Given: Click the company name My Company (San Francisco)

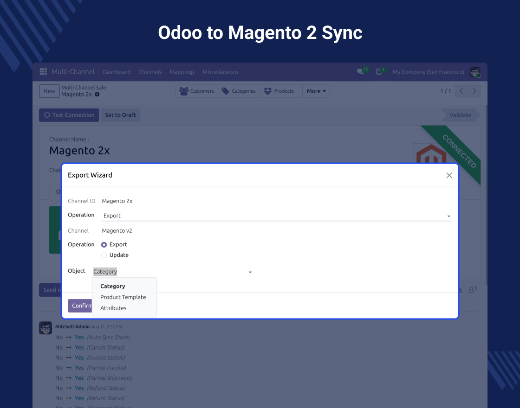Looking at the screenshot, I should 428,72.
